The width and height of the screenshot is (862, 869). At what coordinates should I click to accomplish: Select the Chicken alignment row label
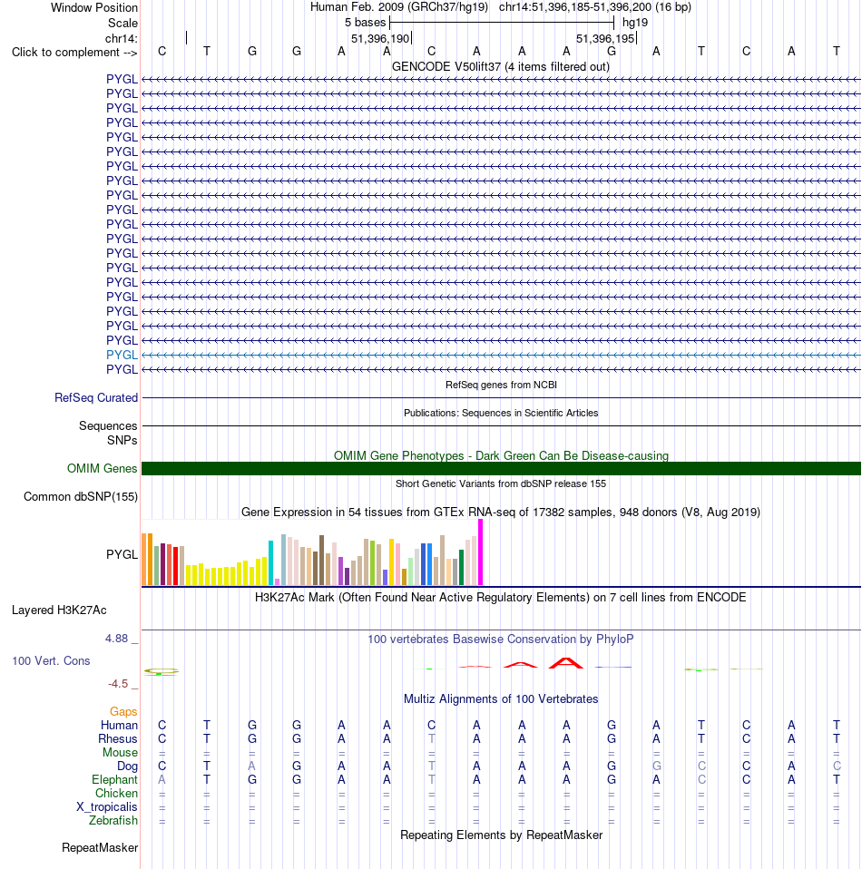point(116,793)
